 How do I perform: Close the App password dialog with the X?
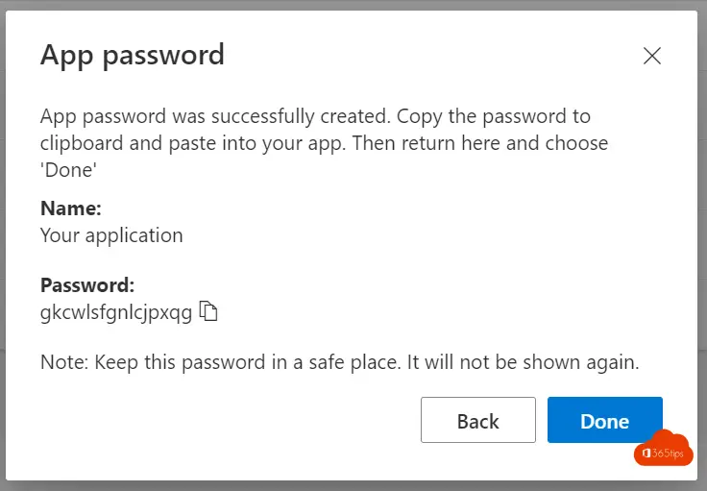tap(652, 56)
